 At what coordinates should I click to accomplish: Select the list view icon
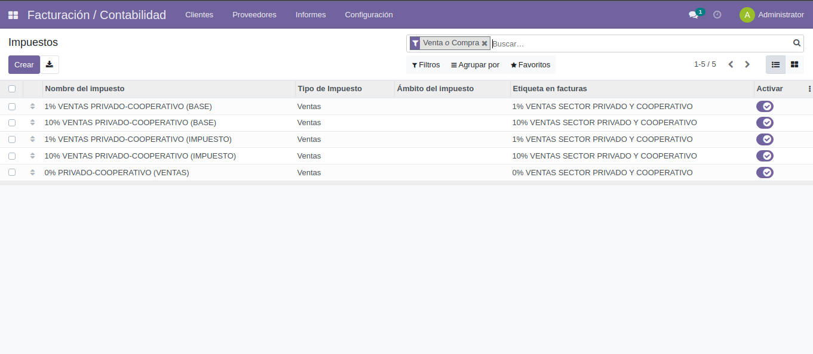click(x=775, y=64)
